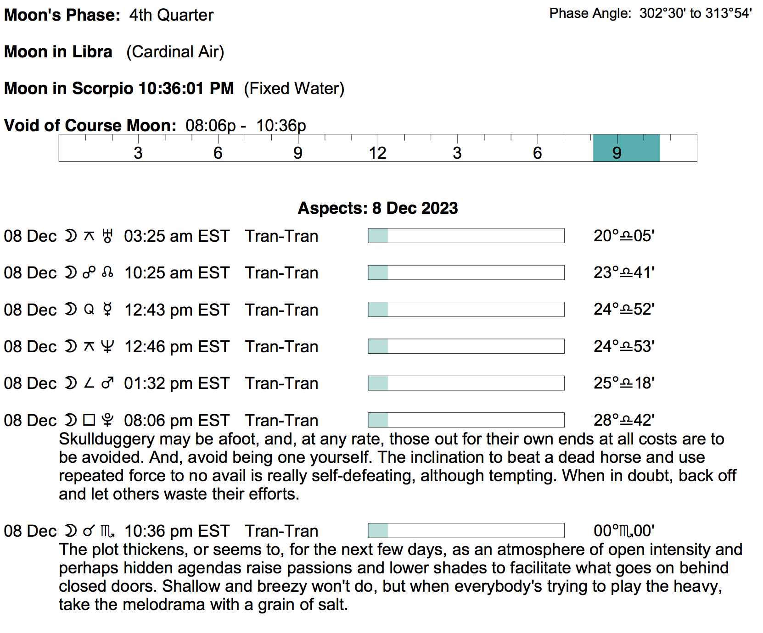Click the conjunction symbol in the 10:36 pm row
This screenshot has height=633, width=763.
point(89,531)
